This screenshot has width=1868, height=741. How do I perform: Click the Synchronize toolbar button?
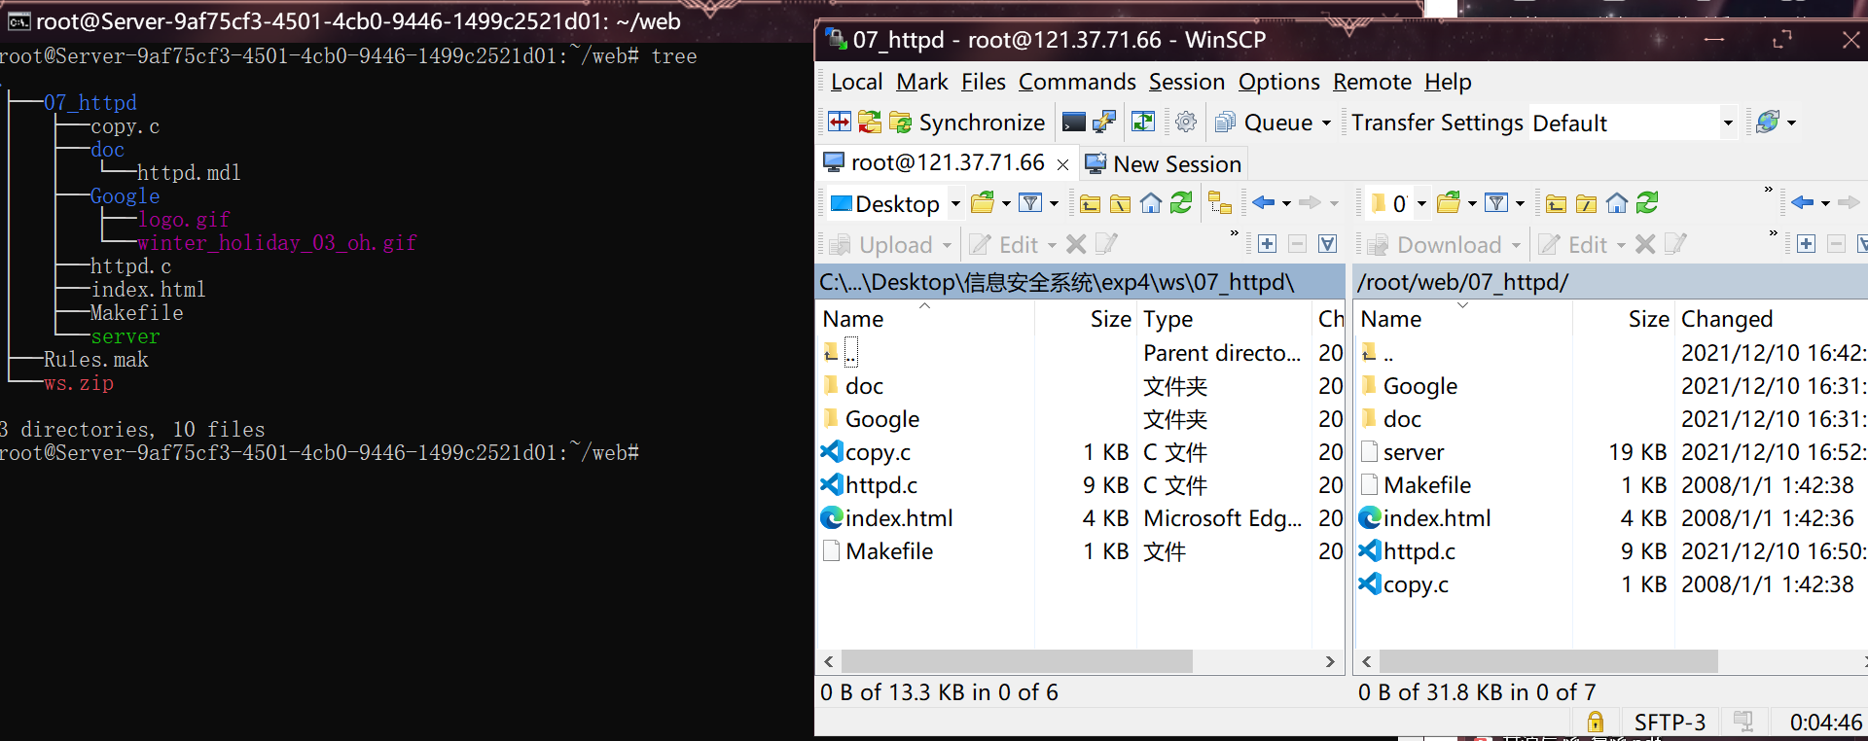(x=968, y=122)
